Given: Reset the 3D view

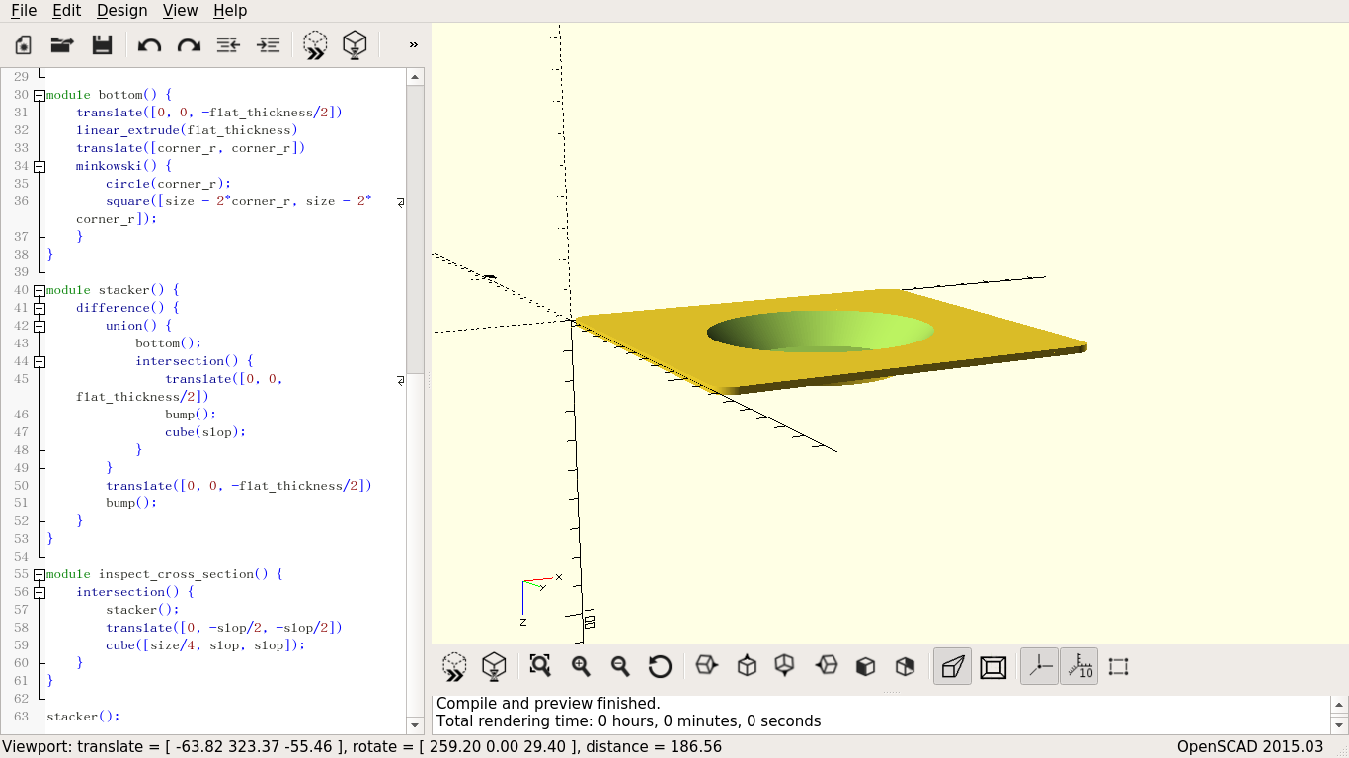Looking at the screenshot, I should click(660, 666).
